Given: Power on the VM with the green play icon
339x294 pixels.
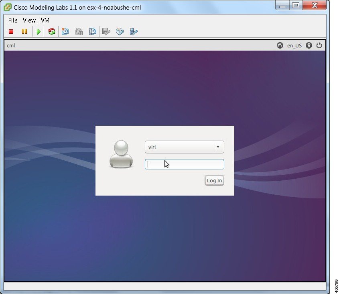Looking at the screenshot, I should [x=39, y=32].
